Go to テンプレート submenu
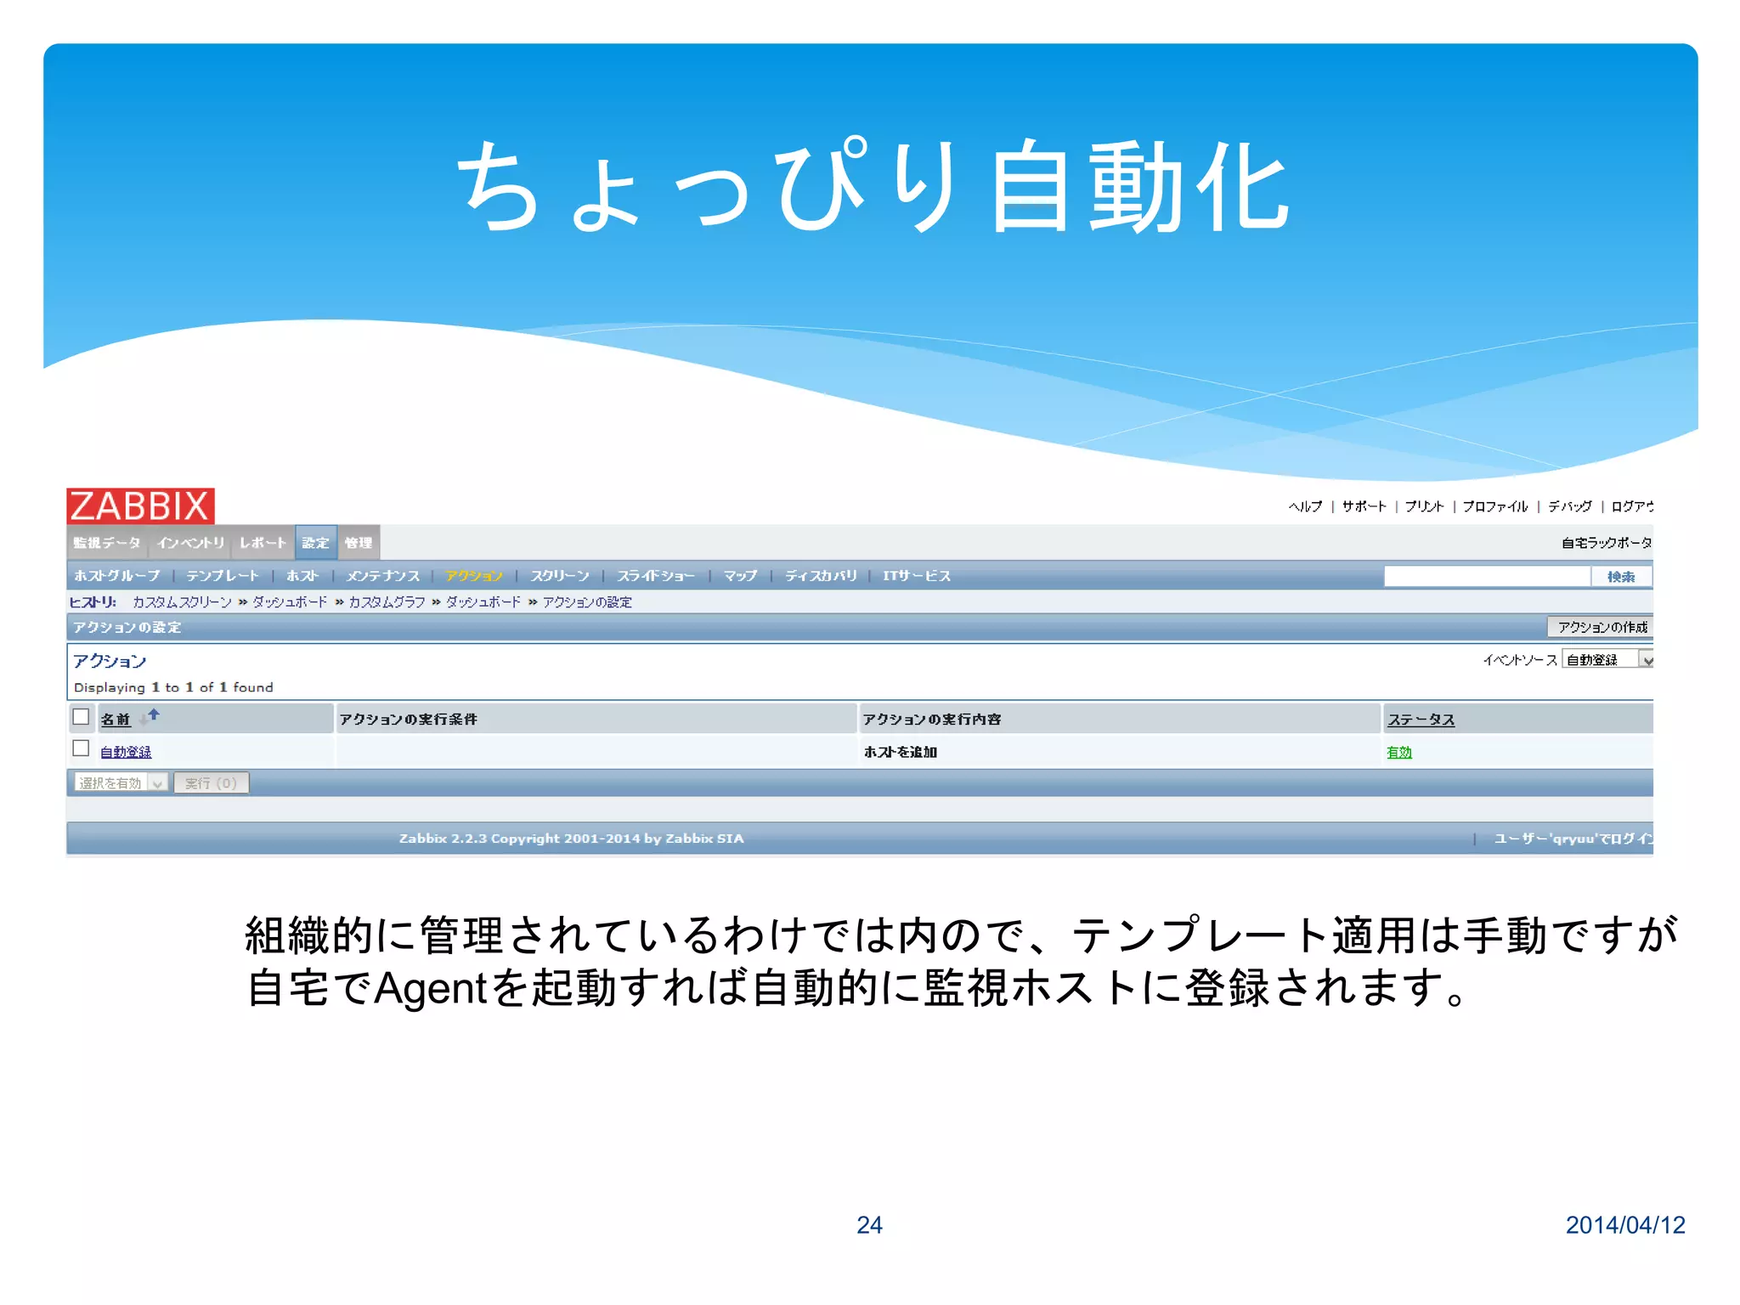This screenshot has height=1305, width=1740. [223, 575]
